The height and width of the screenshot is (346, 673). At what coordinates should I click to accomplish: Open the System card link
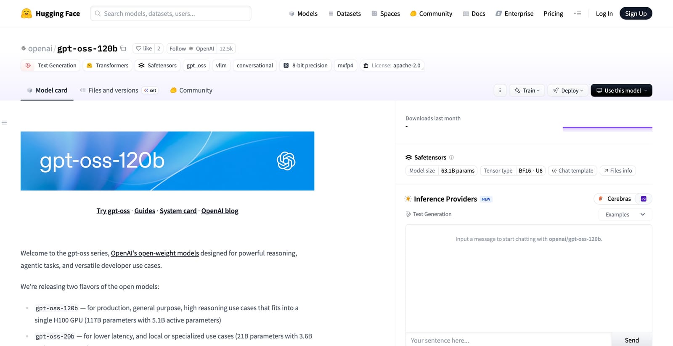[x=178, y=211]
